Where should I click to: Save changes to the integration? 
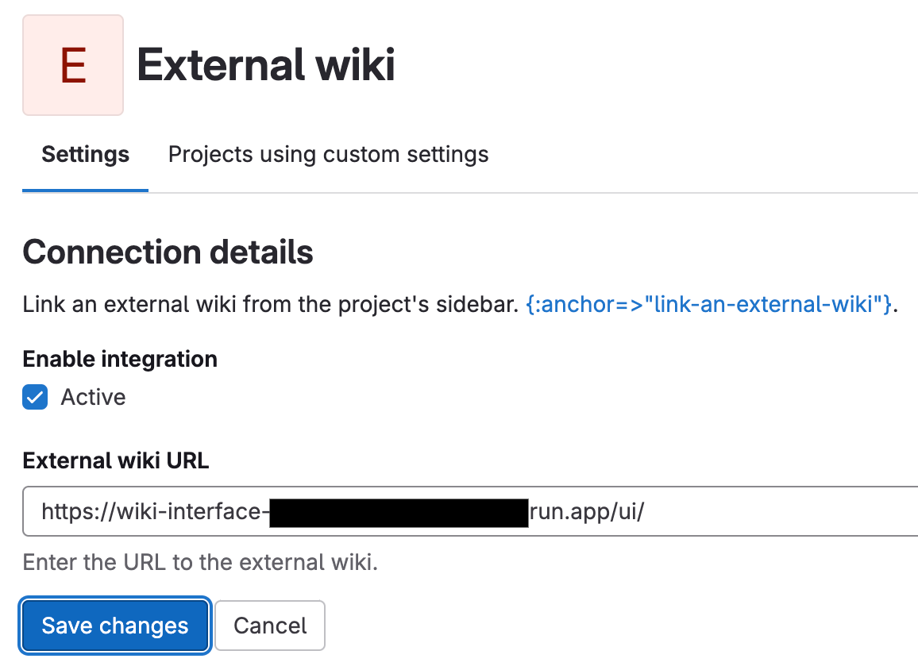pyautogui.click(x=115, y=626)
